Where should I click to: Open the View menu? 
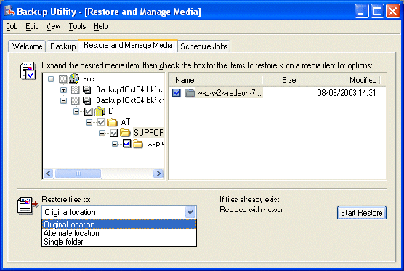click(53, 27)
